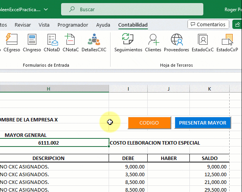
Task: Click the orange CODIGO button
Action: click(149, 123)
